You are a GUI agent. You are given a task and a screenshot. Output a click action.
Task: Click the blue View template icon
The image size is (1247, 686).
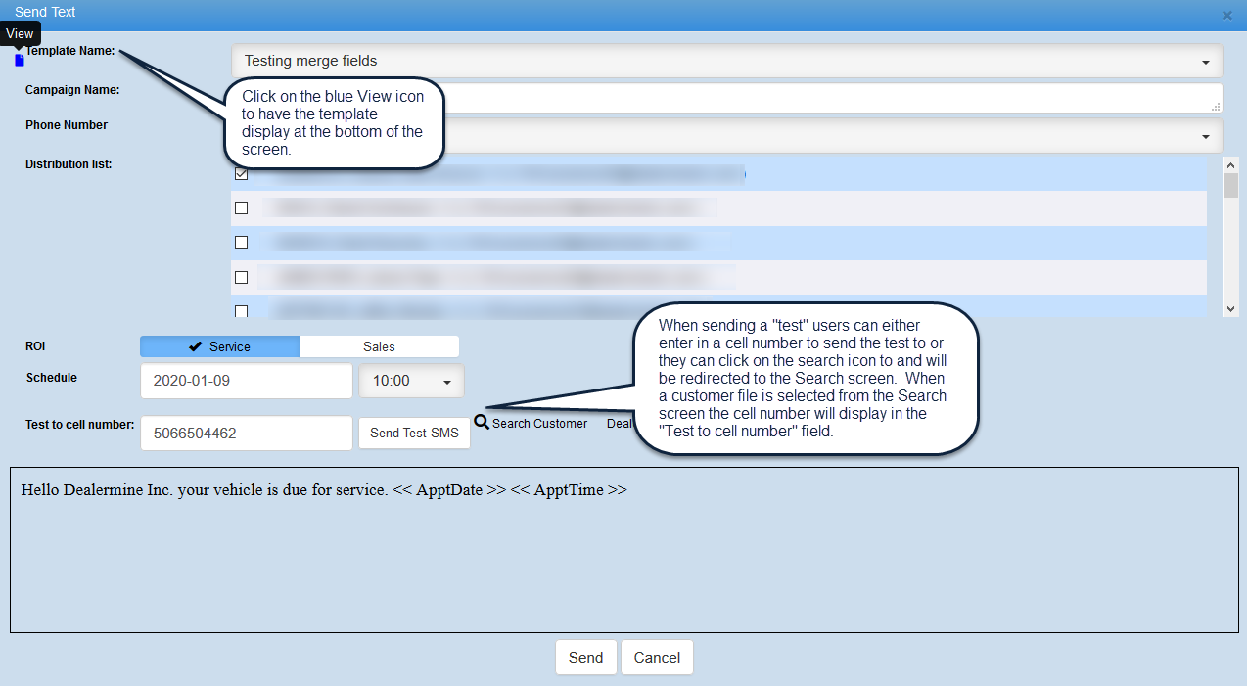coord(20,61)
